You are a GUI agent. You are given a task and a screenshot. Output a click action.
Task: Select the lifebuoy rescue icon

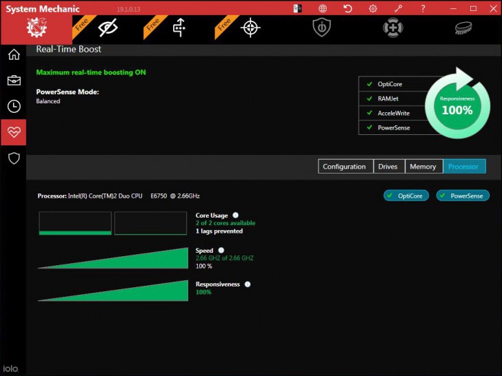[x=393, y=28]
